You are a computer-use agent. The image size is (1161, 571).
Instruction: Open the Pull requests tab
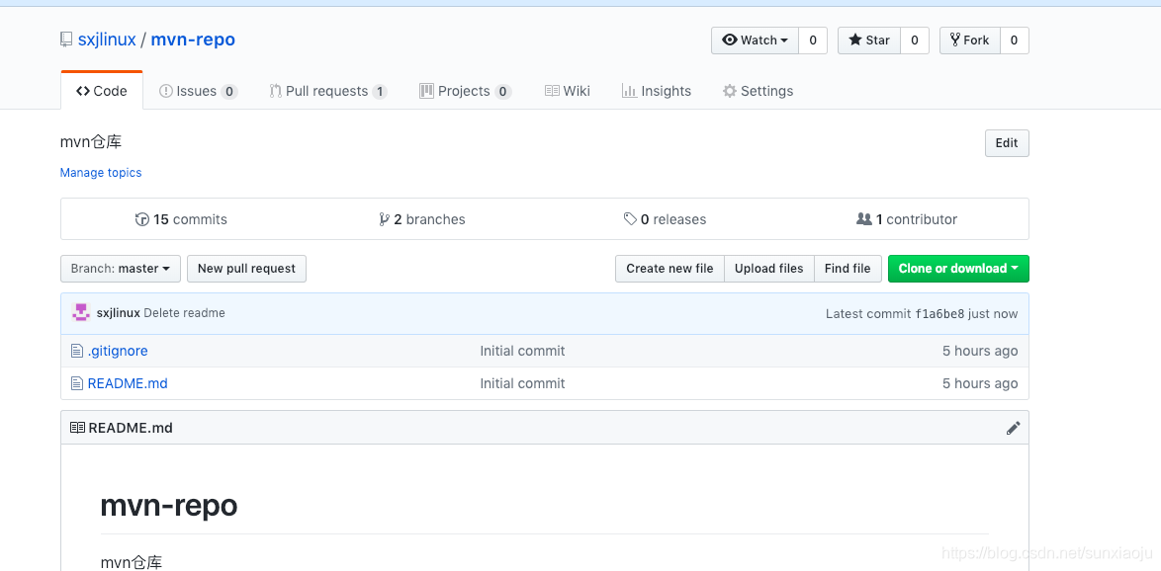(328, 91)
